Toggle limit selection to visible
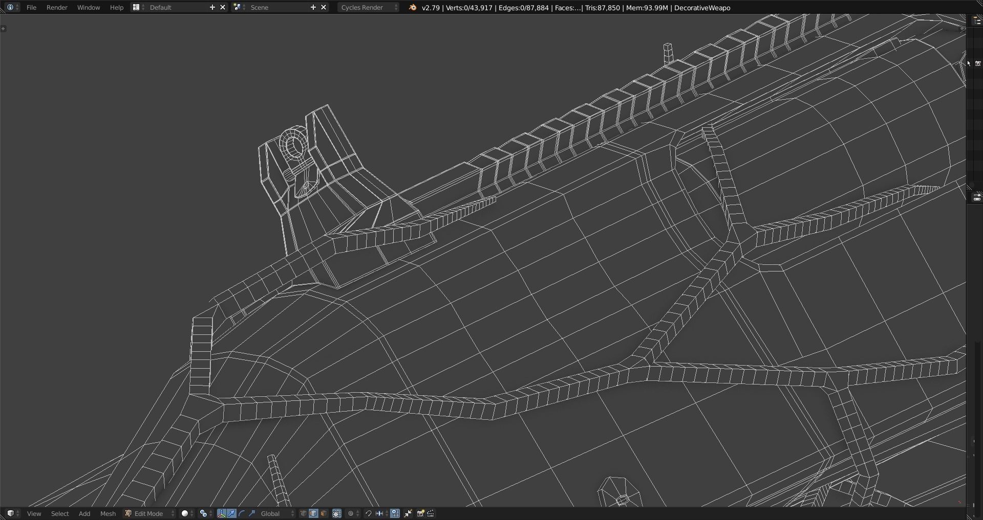This screenshot has height=520, width=983. (337, 513)
